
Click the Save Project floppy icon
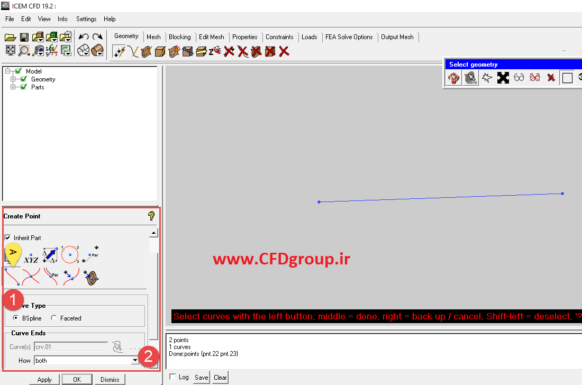tap(24, 38)
